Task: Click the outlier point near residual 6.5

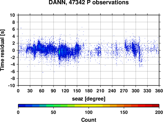Action: [x=82, y=27]
